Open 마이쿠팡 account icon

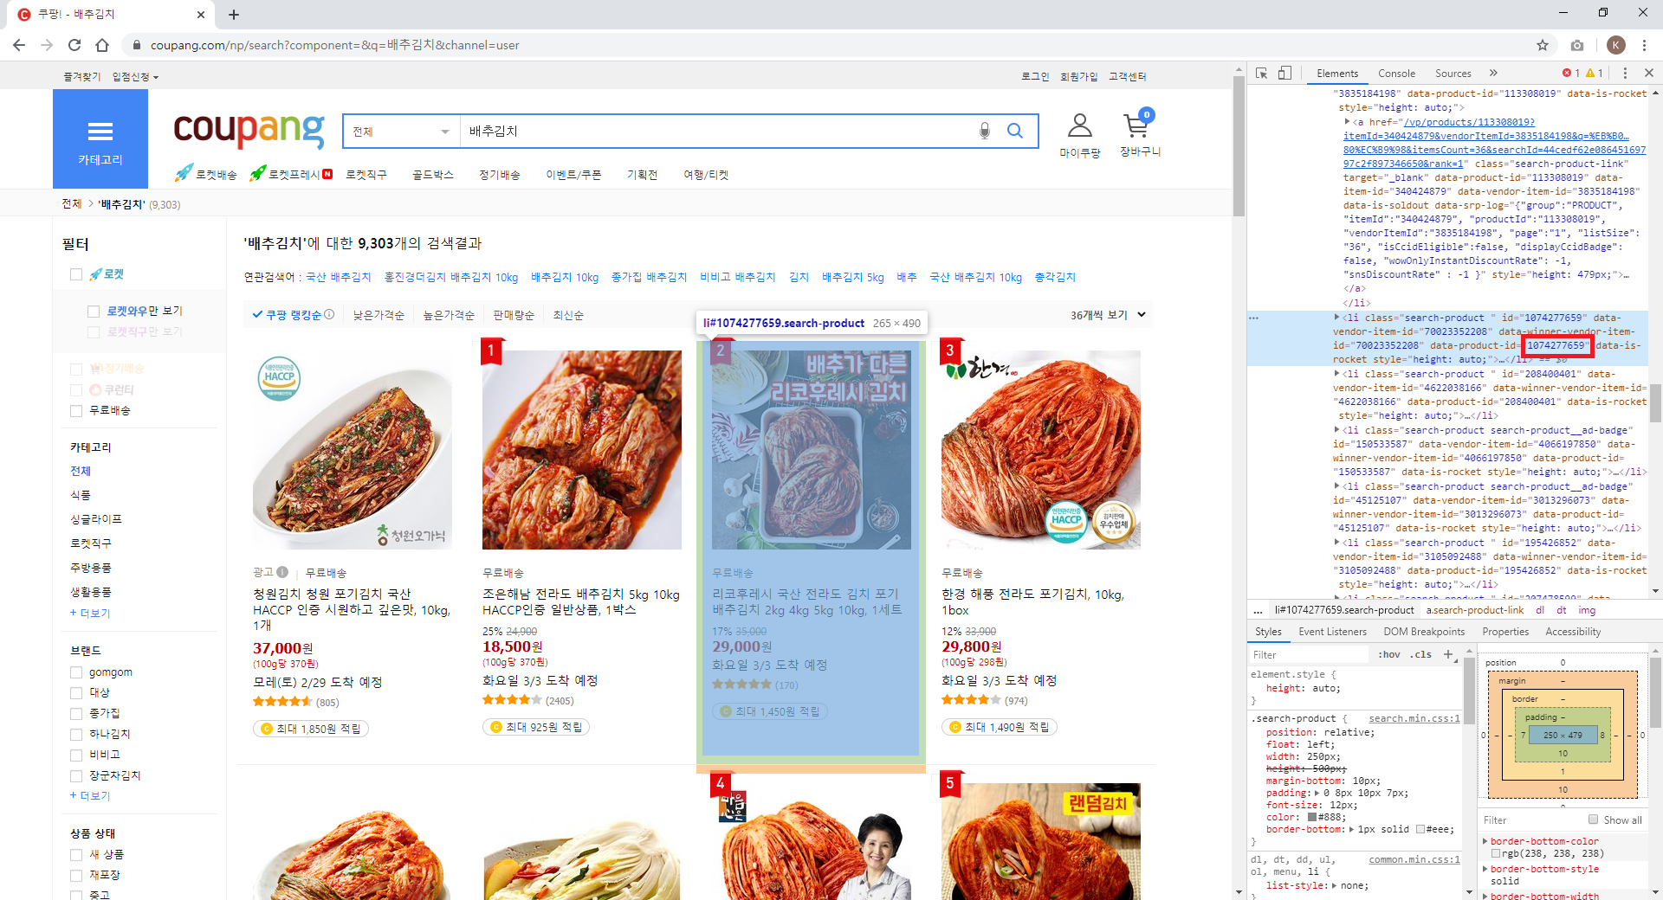[1079, 135]
